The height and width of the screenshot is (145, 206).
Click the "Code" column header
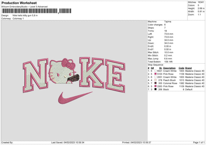point(181,68)
